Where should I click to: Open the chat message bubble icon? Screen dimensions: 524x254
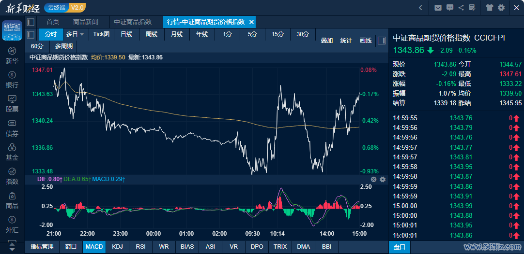(449, 8)
